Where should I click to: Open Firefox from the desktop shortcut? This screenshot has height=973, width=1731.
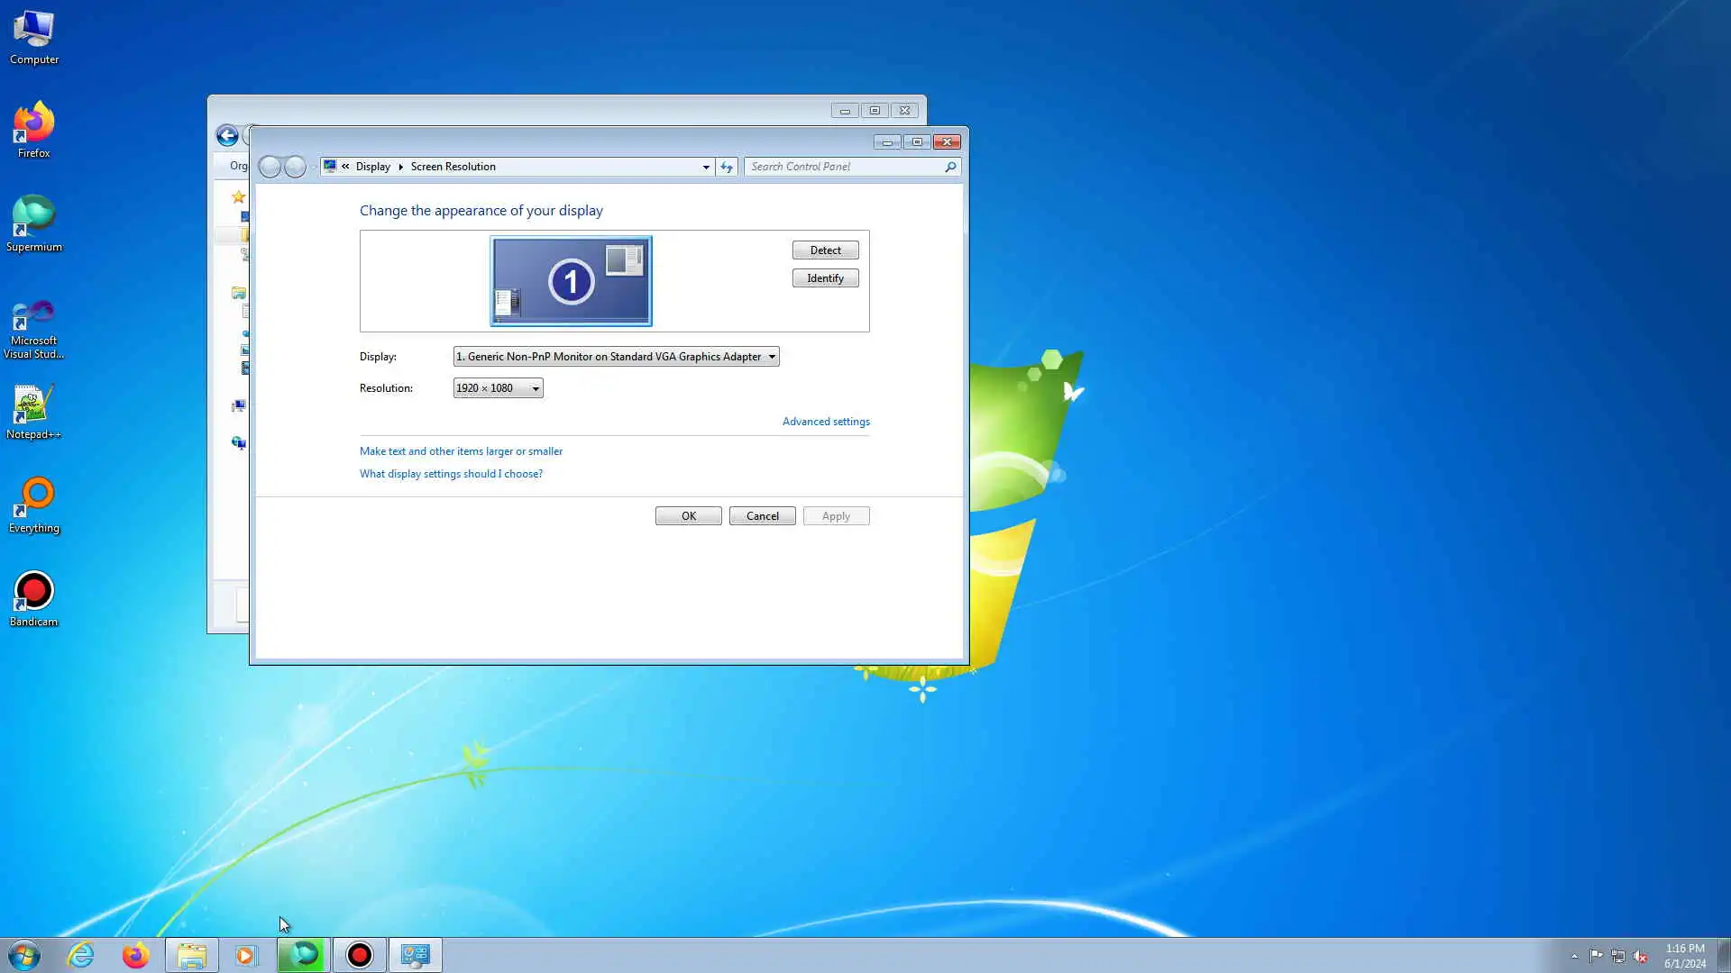point(33,130)
